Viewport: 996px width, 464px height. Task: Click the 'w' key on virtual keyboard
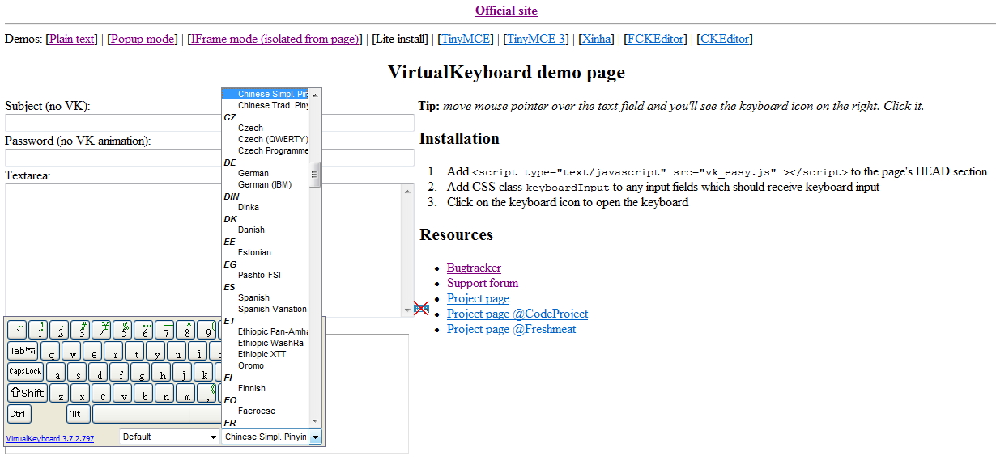click(71, 351)
